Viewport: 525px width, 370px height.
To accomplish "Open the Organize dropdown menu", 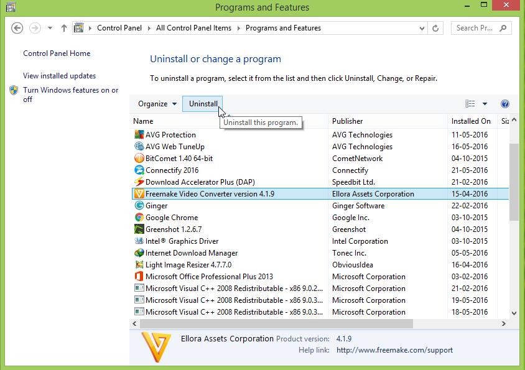I will 157,104.
